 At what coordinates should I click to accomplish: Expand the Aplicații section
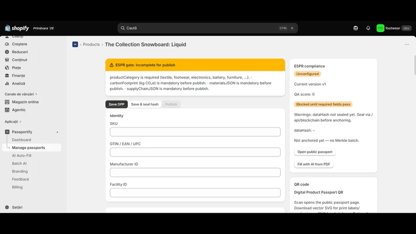[12, 122]
